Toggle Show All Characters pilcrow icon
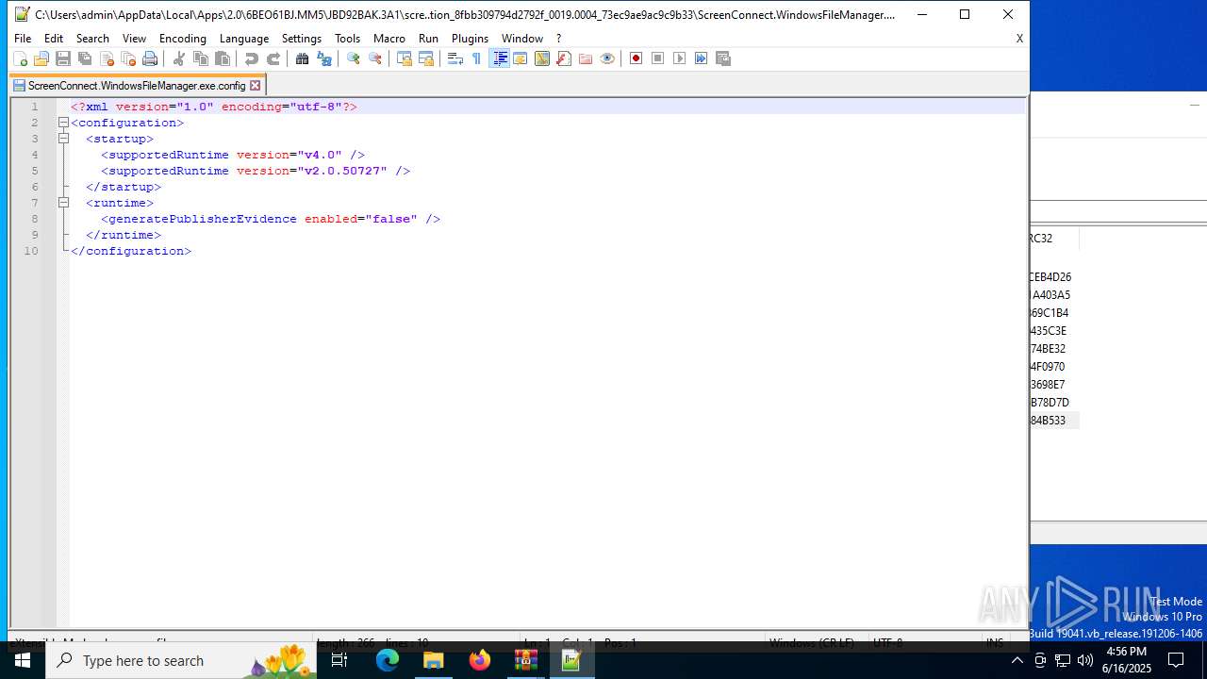 pos(477,58)
